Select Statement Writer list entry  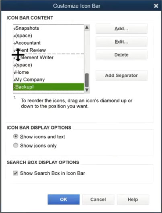tap(49, 58)
